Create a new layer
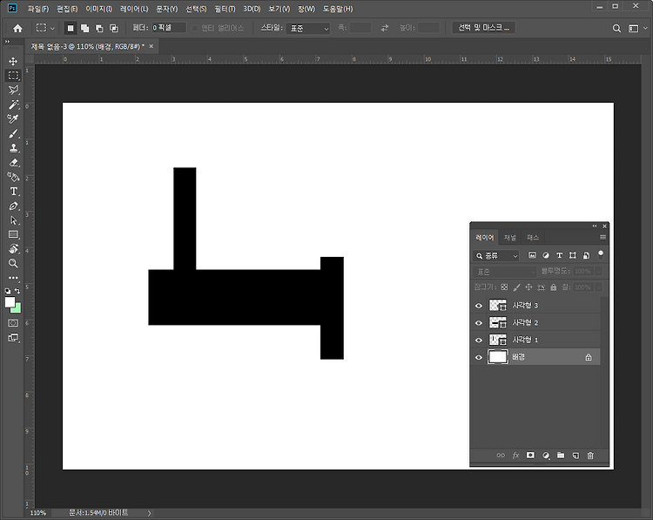The image size is (653, 520). point(576,456)
